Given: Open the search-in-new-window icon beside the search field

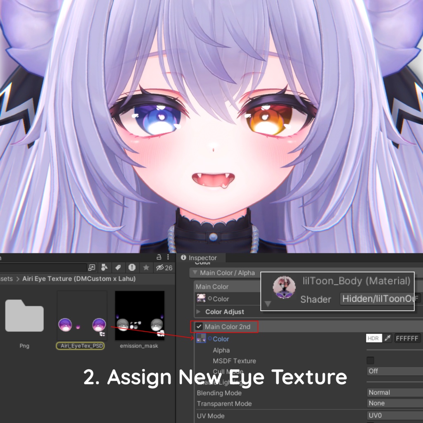Looking at the screenshot, I should coord(92,268).
